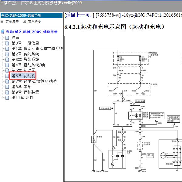The height and width of the screenshot is (182, 182).
Task: Open 第8章 车身
Action: tap(21, 87)
